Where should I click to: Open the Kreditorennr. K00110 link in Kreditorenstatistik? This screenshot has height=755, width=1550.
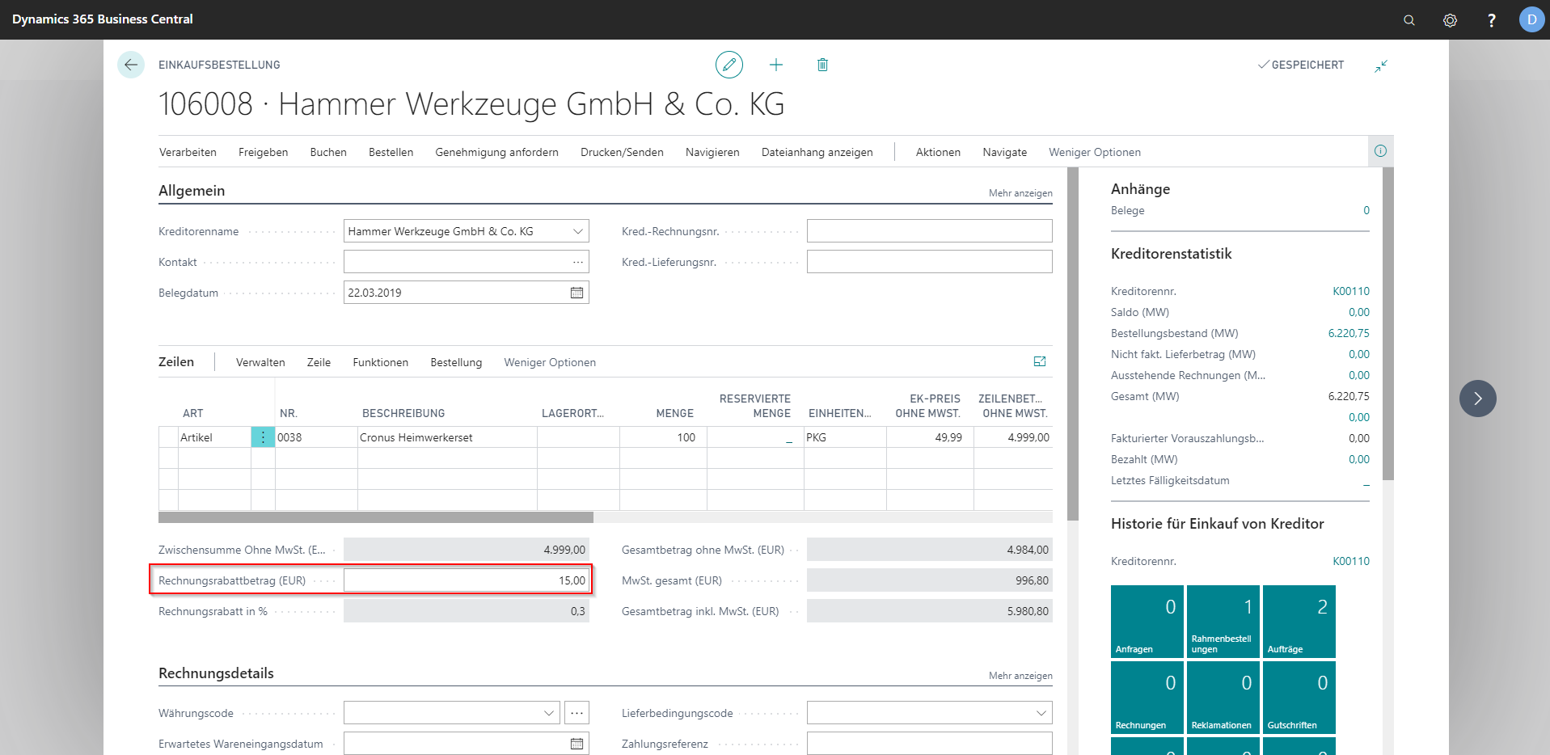(x=1350, y=291)
